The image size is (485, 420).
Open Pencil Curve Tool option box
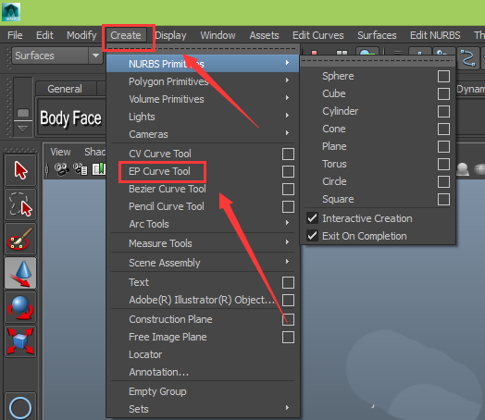[288, 206]
